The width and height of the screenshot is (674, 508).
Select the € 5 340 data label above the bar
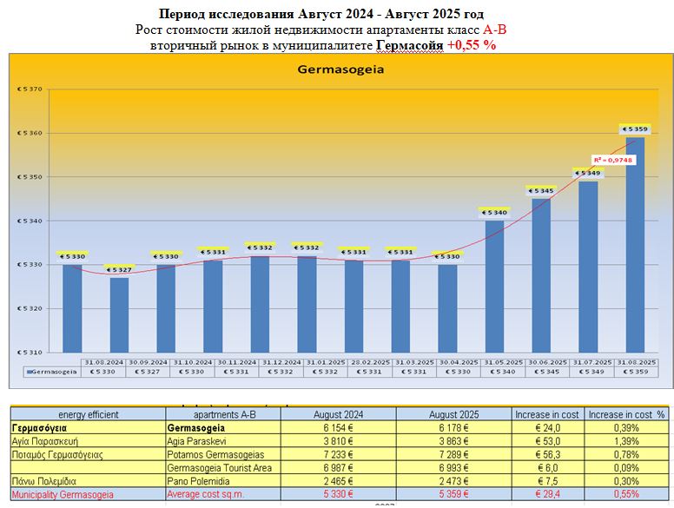pos(494,212)
